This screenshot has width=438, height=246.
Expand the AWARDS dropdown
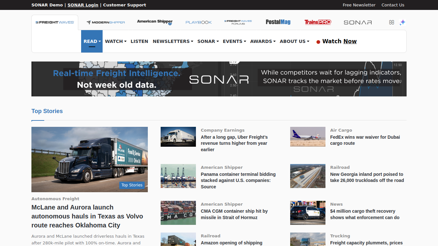[263, 41]
